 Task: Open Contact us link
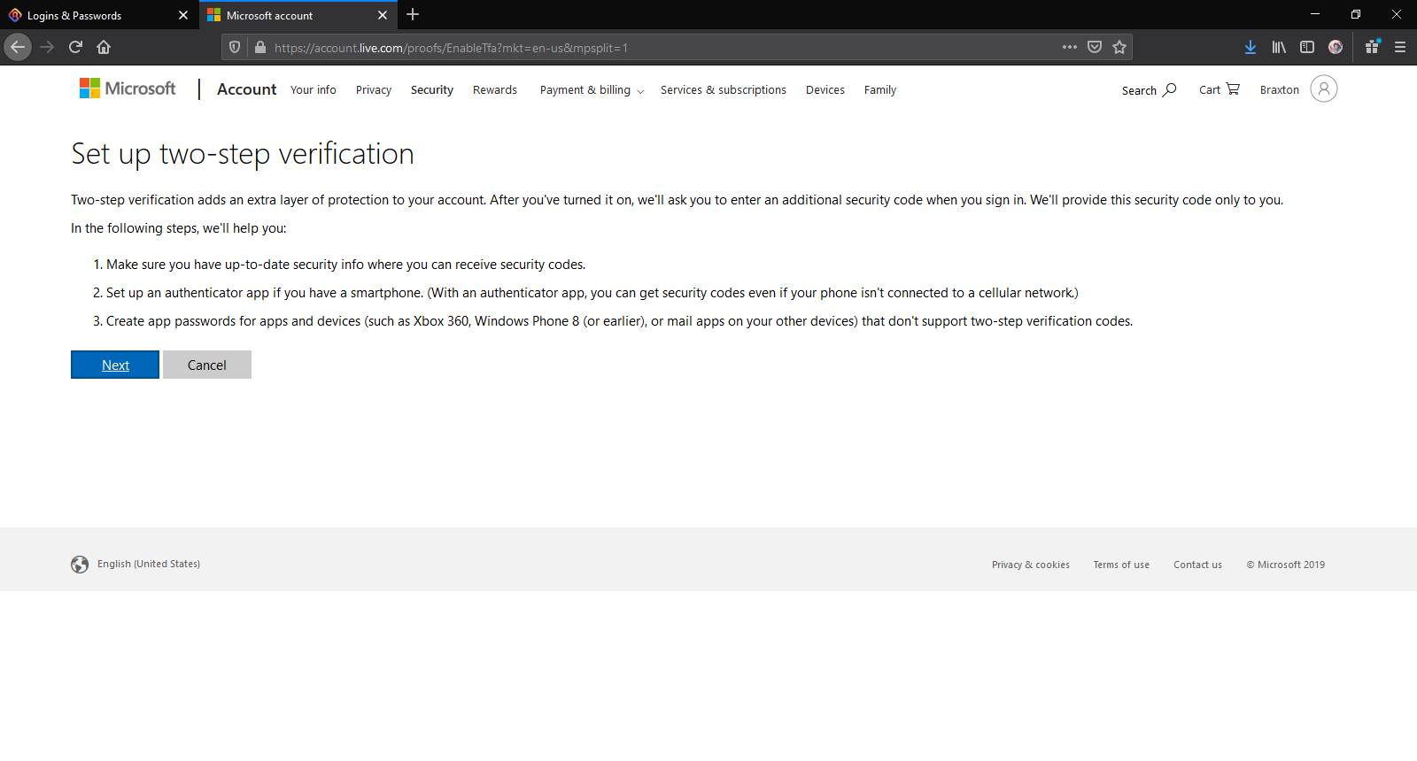coord(1197,565)
